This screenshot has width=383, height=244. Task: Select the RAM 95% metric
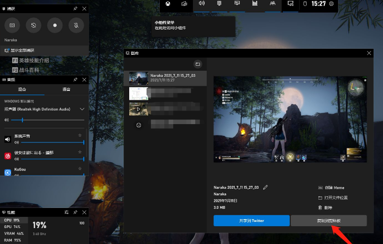pos(14,240)
